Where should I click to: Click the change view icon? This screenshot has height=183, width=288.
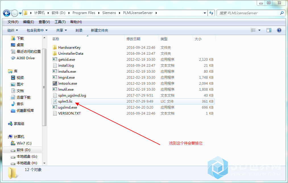point(253,30)
